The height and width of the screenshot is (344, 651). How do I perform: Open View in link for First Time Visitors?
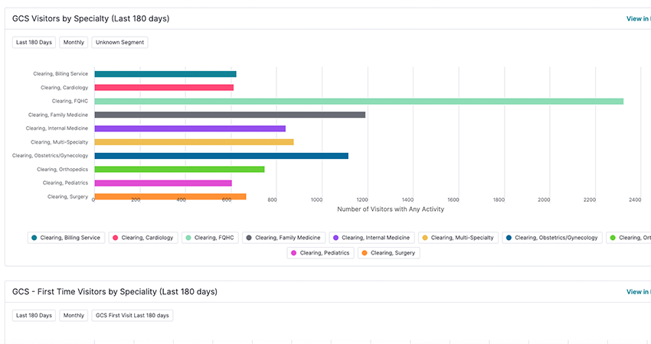638,292
